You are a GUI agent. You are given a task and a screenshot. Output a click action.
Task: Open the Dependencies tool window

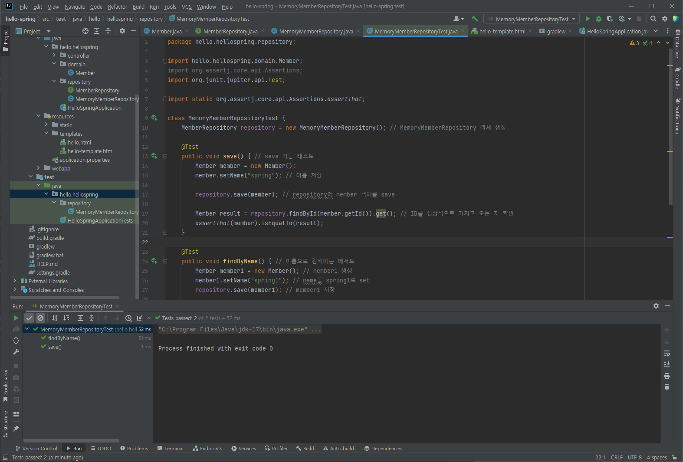(x=383, y=449)
